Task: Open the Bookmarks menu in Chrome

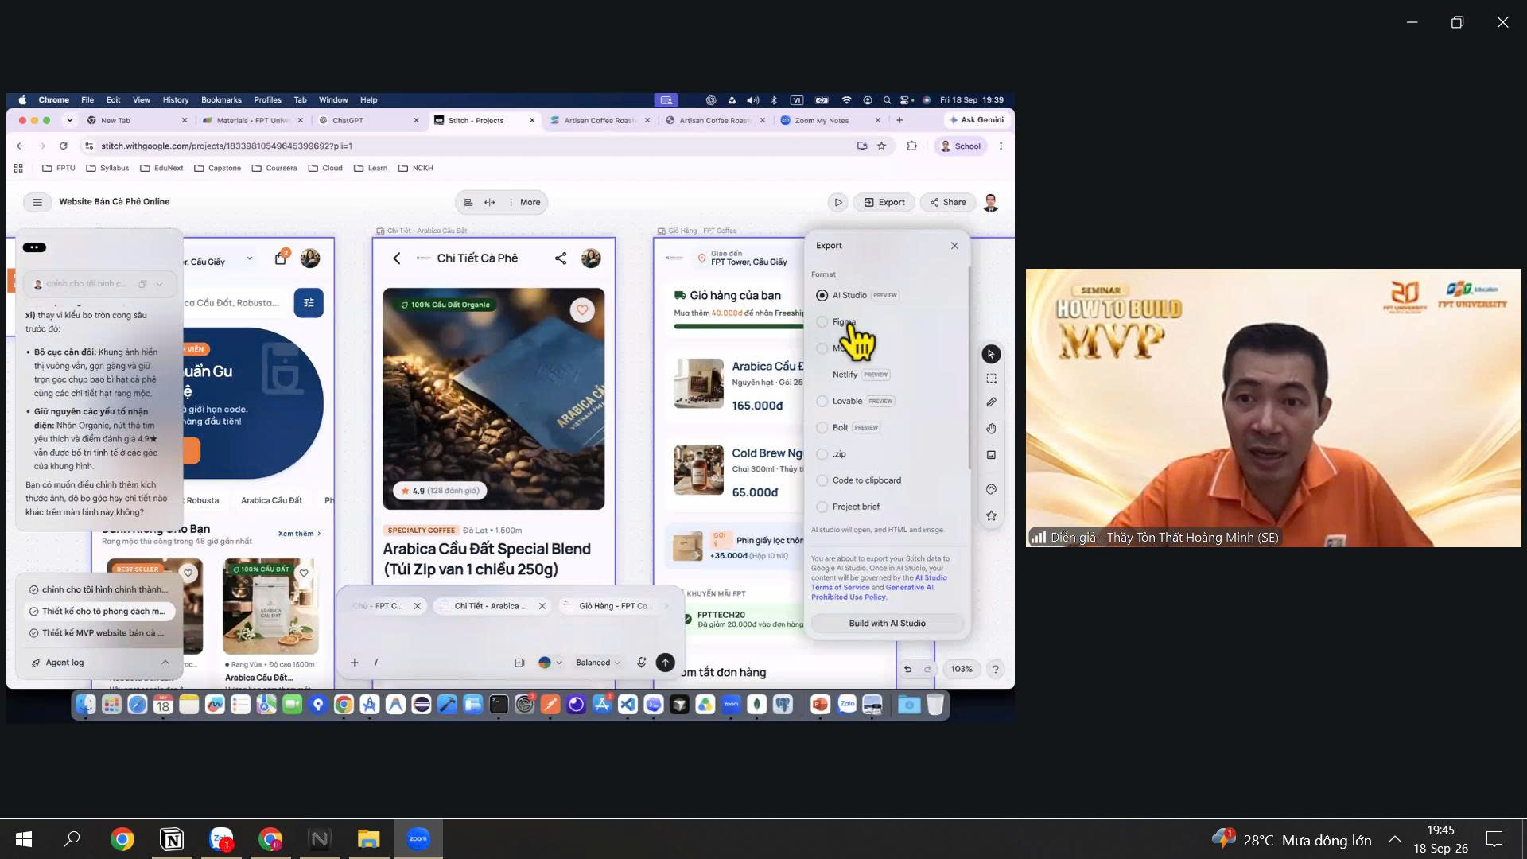Action: tap(221, 100)
